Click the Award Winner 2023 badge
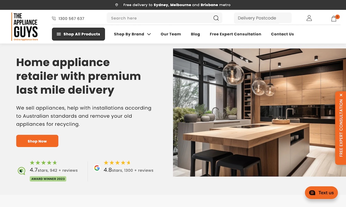 (48, 179)
